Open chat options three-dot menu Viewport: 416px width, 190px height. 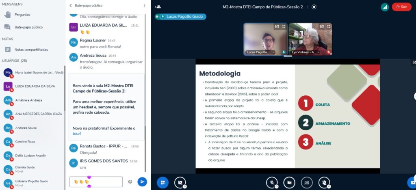point(144,6)
